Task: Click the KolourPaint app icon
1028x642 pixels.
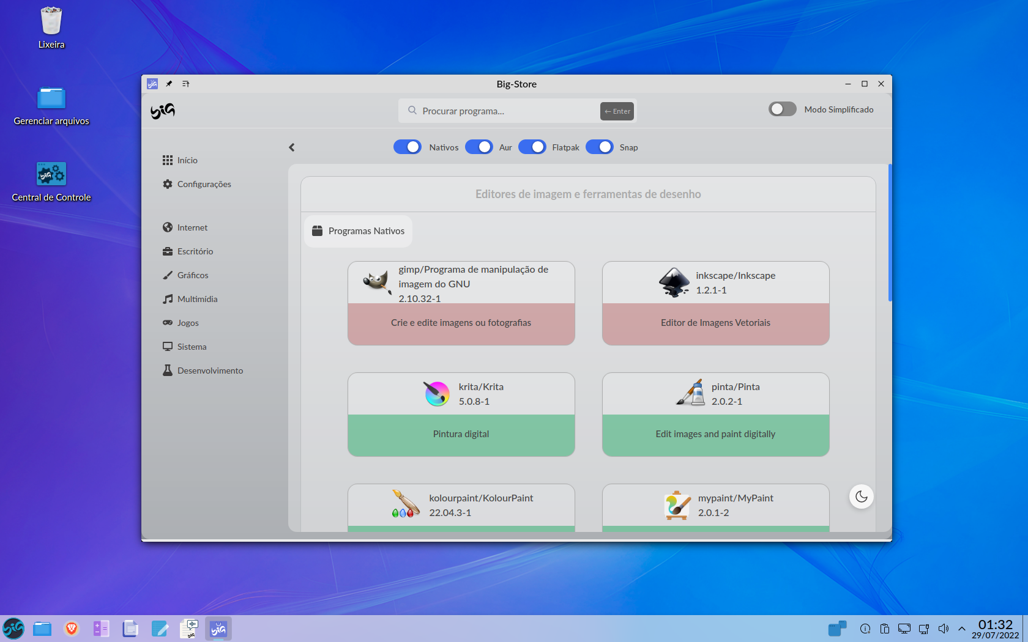Action: [x=406, y=504]
